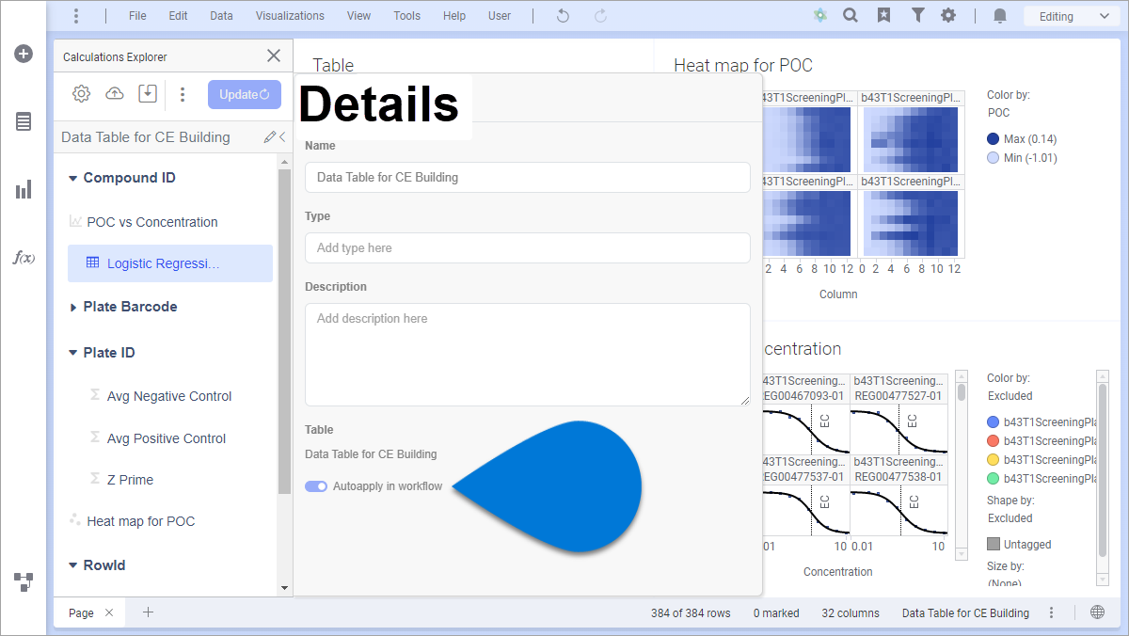The height and width of the screenshot is (636, 1129).
Task: Click the f(x) functions sidebar icon
Action: 24,258
